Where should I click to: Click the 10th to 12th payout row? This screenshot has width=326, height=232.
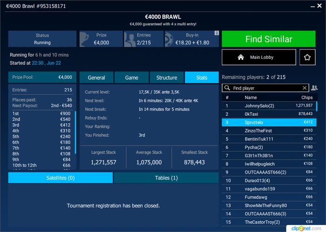pos(41,165)
